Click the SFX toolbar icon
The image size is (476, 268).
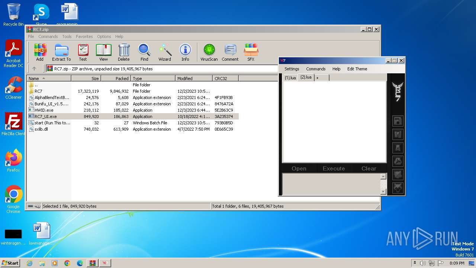251,52
